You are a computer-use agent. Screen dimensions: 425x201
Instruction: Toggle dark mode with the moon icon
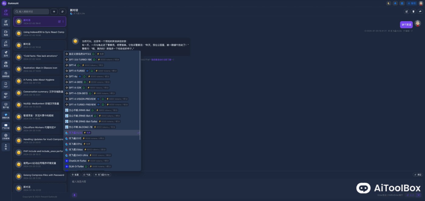[389, 3]
